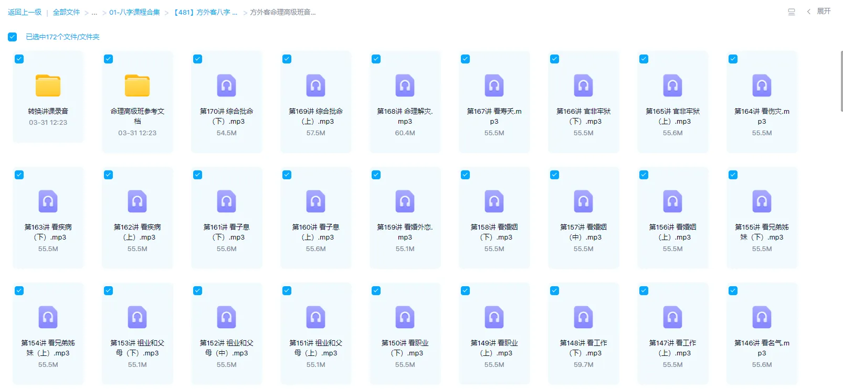Click file name 第149讲 看职业（上）.mp3
The width and height of the screenshot is (843, 390).
point(494,348)
